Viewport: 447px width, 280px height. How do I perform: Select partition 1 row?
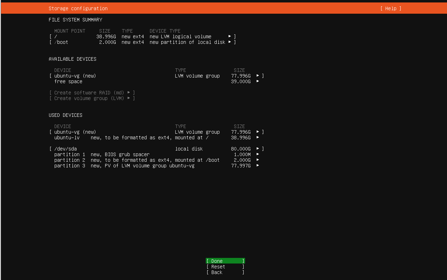[157, 154]
